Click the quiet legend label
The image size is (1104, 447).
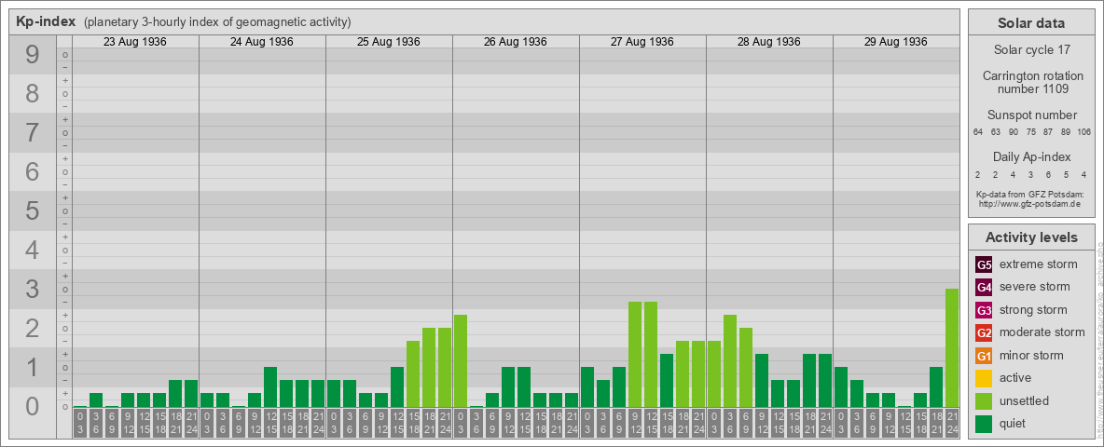click(x=1014, y=423)
